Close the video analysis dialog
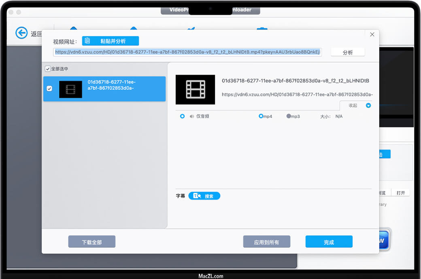This screenshot has height=279, width=421. (372, 34)
